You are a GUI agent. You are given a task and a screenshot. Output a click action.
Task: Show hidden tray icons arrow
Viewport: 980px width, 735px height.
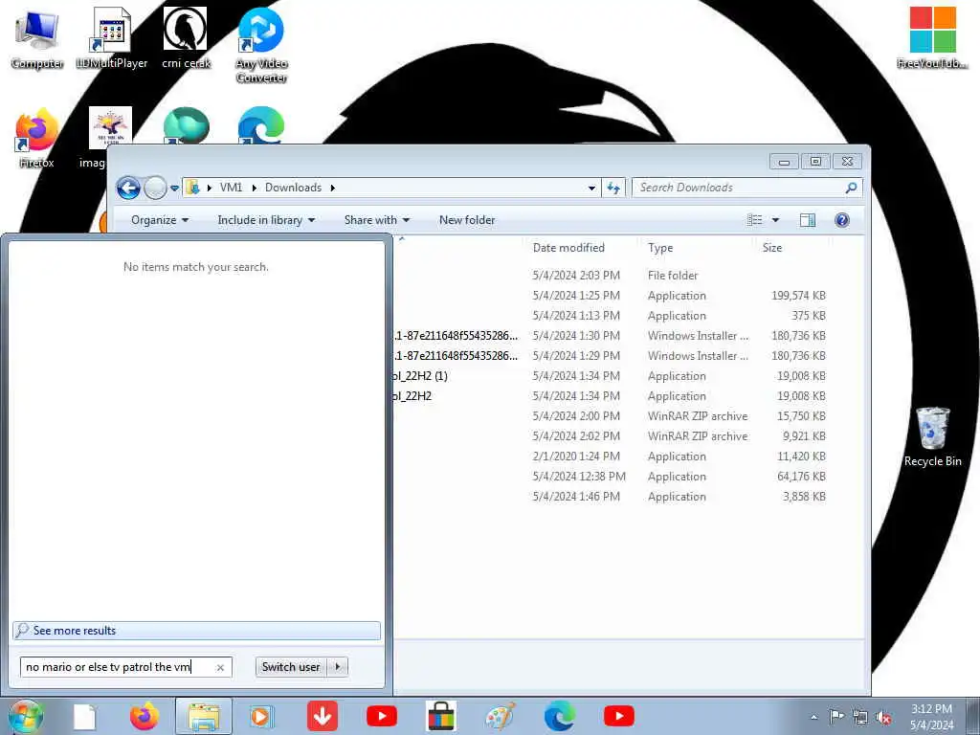813,717
